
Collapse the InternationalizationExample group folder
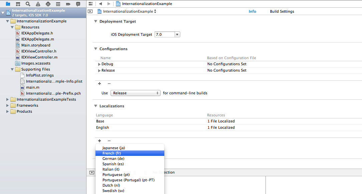coord(7,21)
